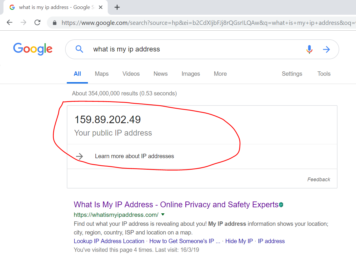Select the All results tab
Image resolution: width=356 pixels, height=257 pixels.
point(77,74)
